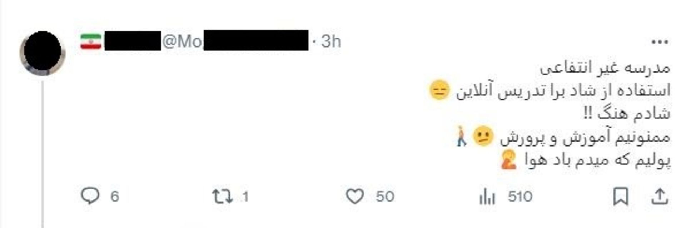Image resolution: width=686 pixels, height=228 pixels.
Task: Like the tweet with the heart icon
Action: pyautogui.click(x=355, y=197)
